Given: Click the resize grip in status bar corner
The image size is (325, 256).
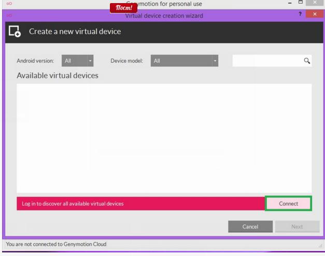Looking at the screenshot, I should [320, 245].
